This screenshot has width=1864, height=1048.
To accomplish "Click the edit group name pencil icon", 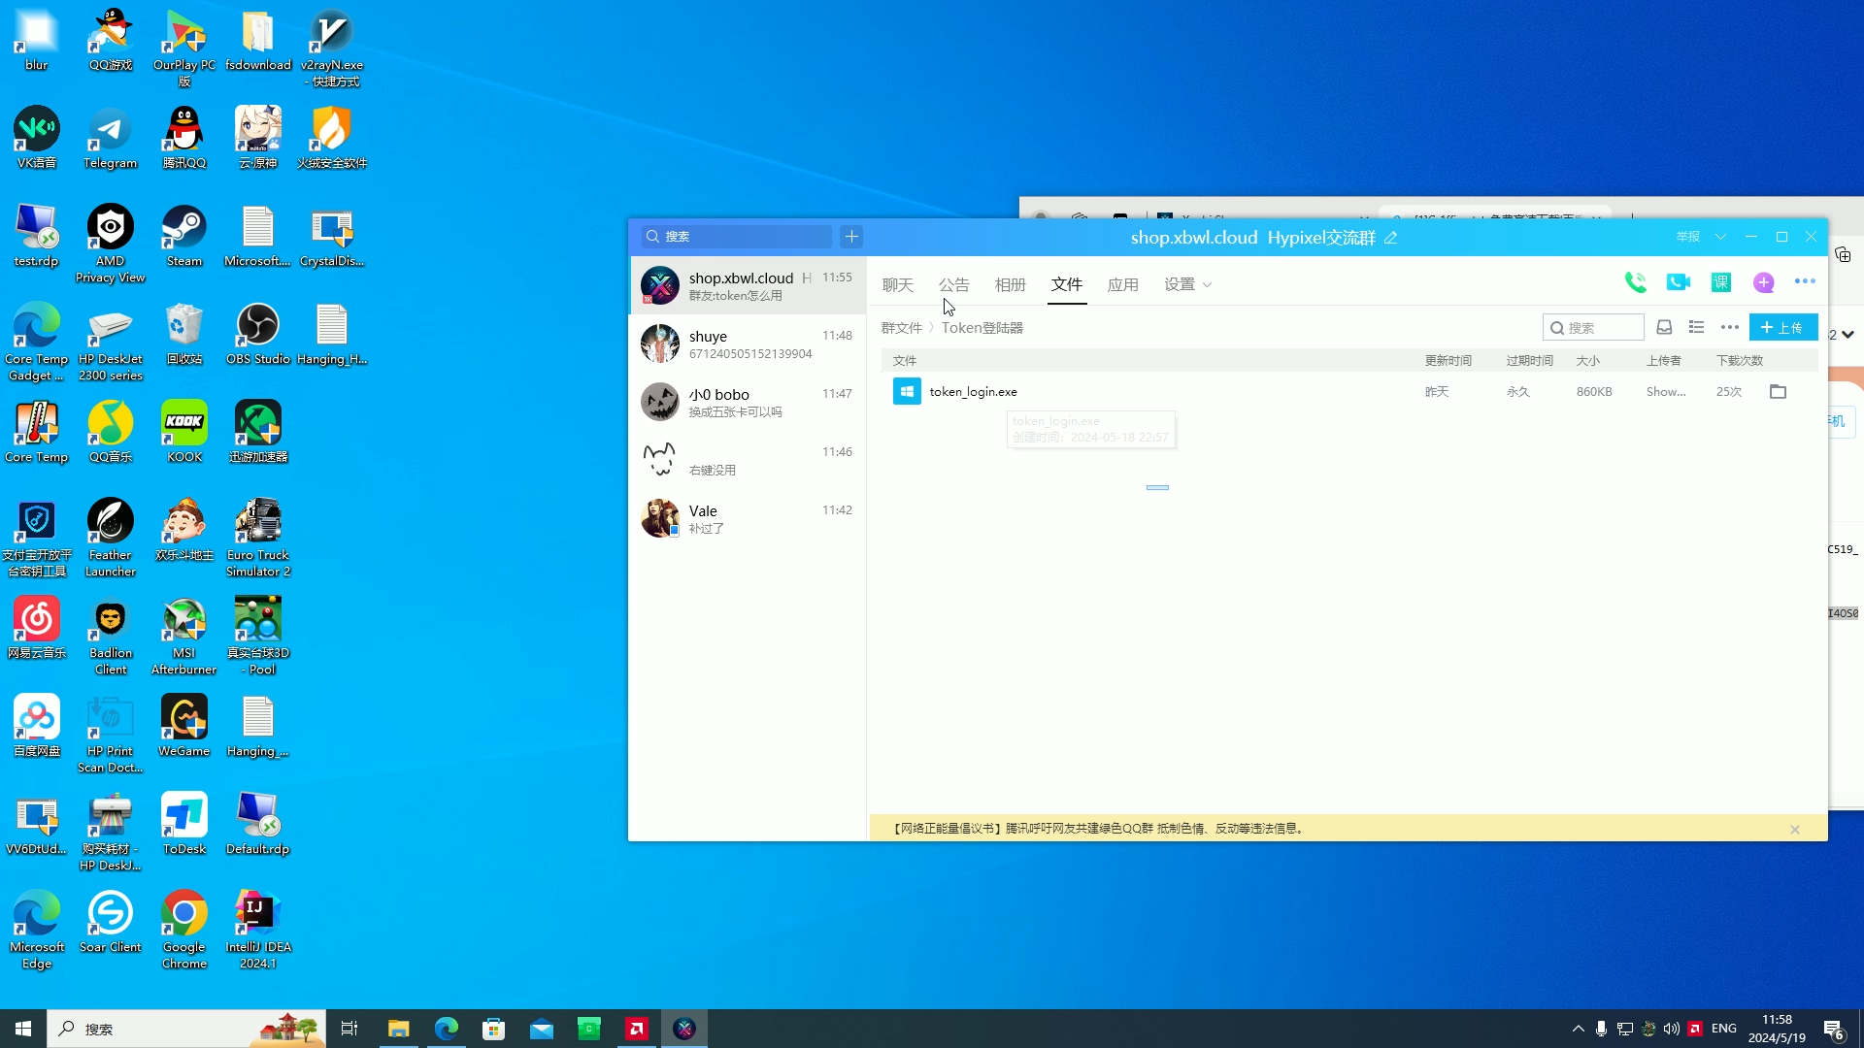I will (1390, 238).
